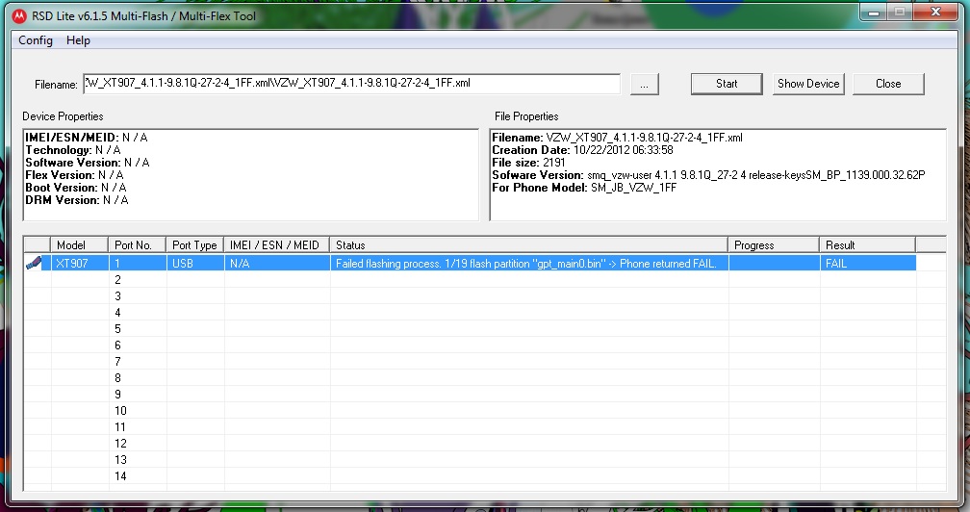Click the Result column header

point(867,244)
